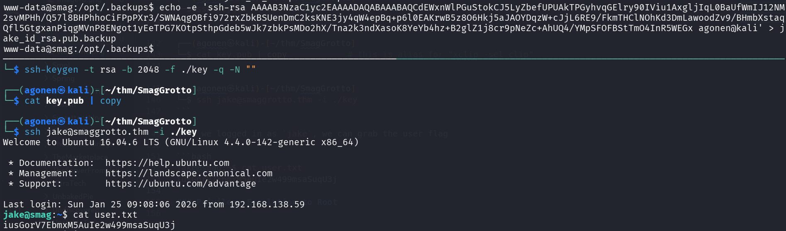Click the jake@smaggrotto.thm ssh target
Viewport: 786px width, 231px height.
point(97,132)
